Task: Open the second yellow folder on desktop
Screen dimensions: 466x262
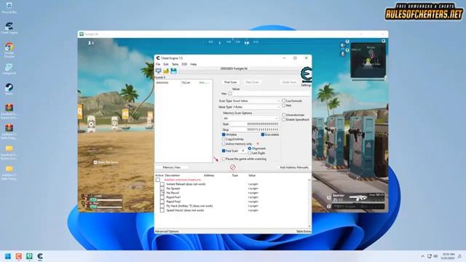Action: [x=9, y=172]
